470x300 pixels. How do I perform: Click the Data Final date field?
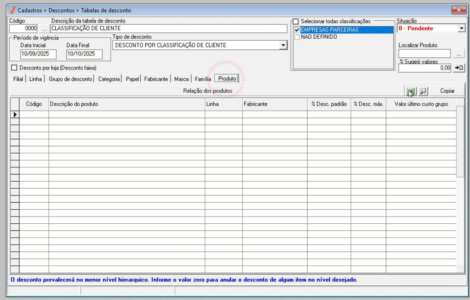tap(84, 54)
